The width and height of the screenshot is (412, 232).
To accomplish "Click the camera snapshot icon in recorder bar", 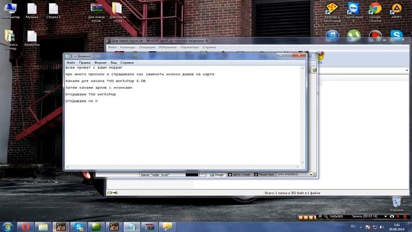I will pyautogui.click(x=392, y=217).
